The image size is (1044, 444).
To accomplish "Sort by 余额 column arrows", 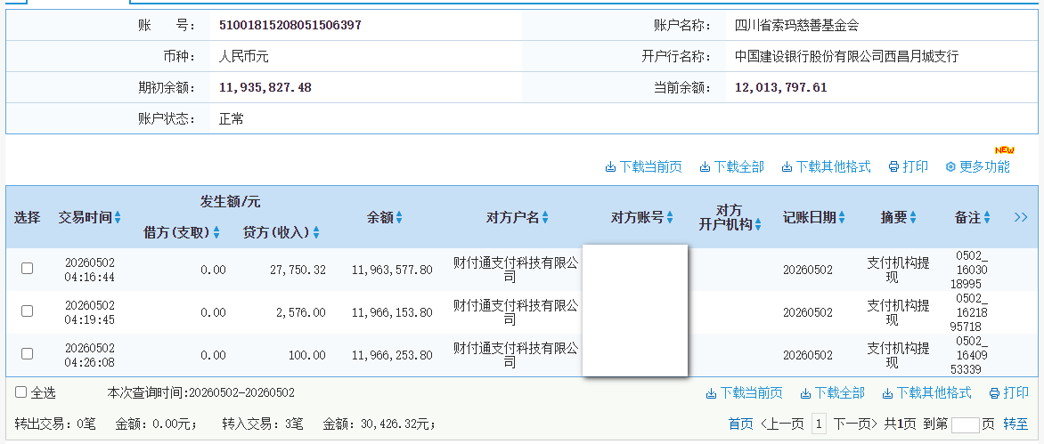I will point(399,217).
